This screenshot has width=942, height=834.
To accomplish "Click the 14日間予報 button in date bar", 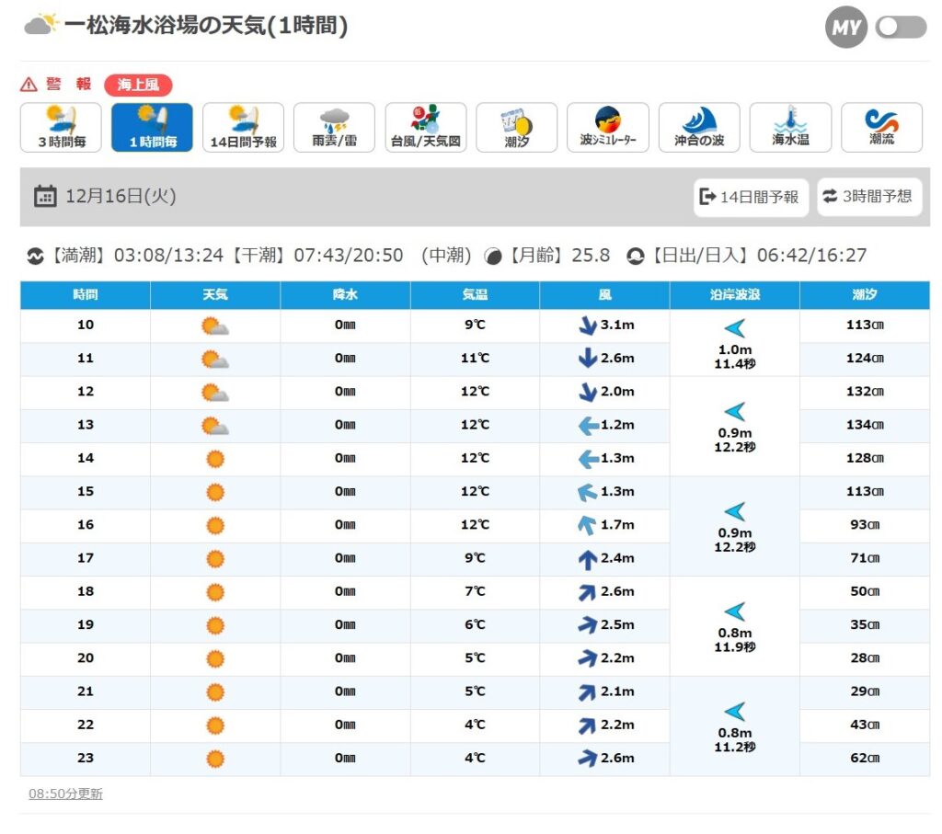I will [750, 197].
